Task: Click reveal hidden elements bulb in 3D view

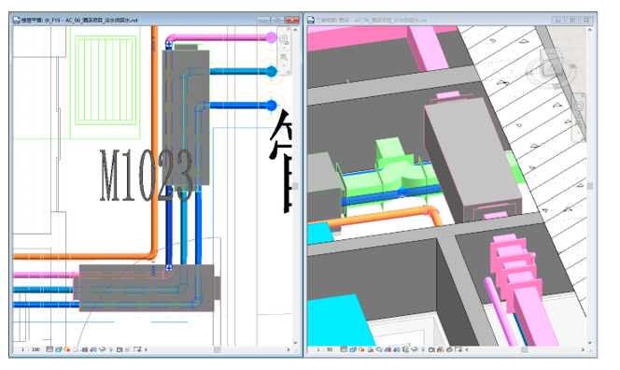Action: (x=423, y=349)
